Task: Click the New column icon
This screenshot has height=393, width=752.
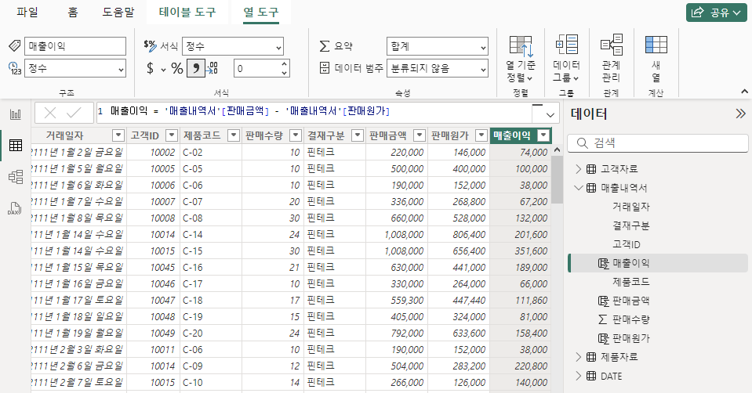Action: pyautogui.click(x=656, y=45)
